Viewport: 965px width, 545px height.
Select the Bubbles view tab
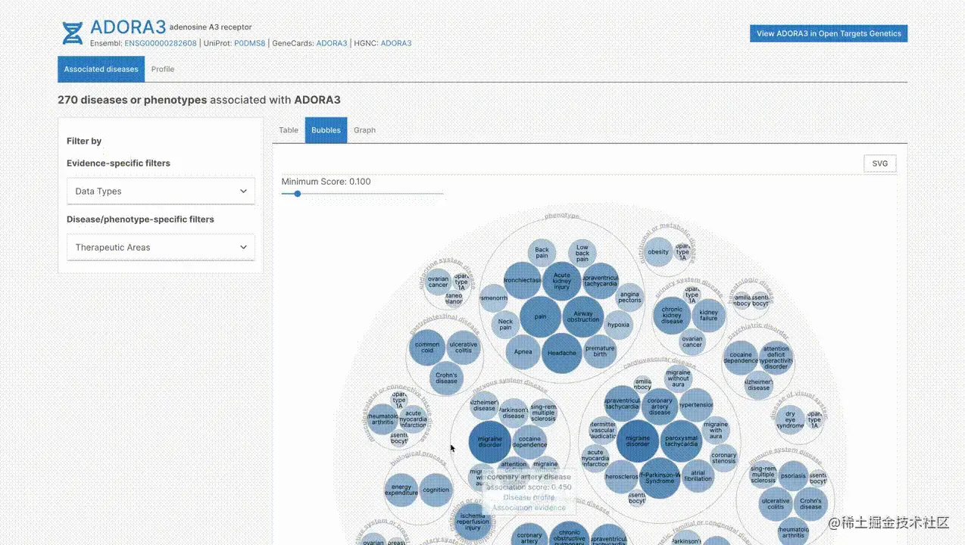[326, 130]
